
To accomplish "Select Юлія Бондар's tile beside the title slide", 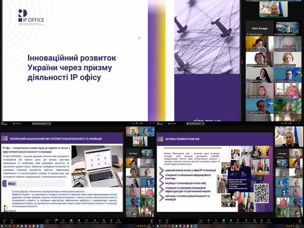I will point(259,29).
